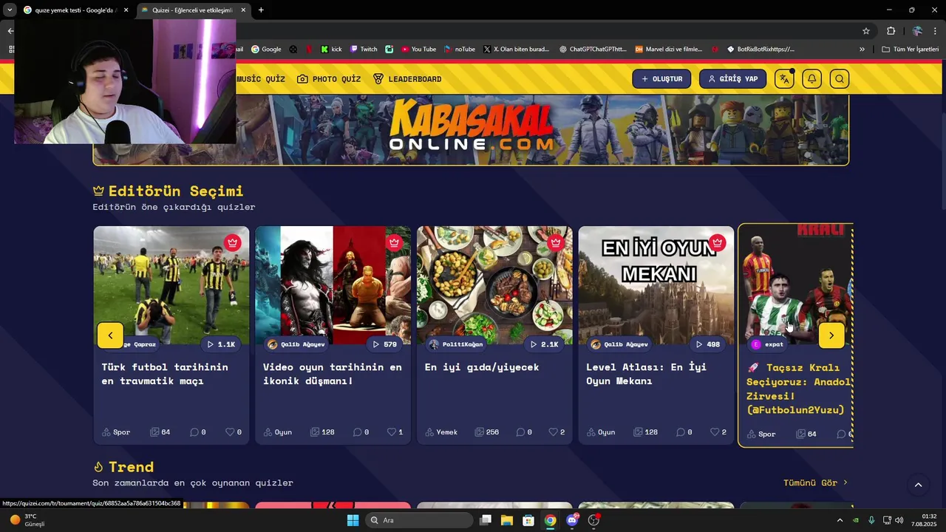Click the 256 items count on the food card
Image resolution: width=946 pixels, height=532 pixels.
pos(487,432)
